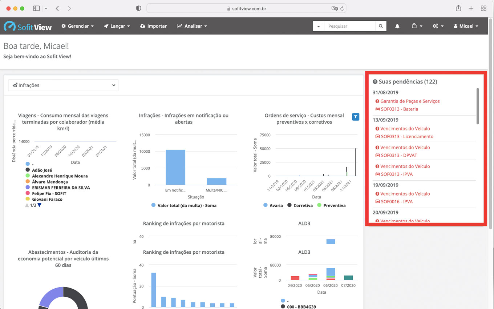494x309 pixels.
Task: Toggle Avaria legend series
Action: pyautogui.click(x=273, y=205)
